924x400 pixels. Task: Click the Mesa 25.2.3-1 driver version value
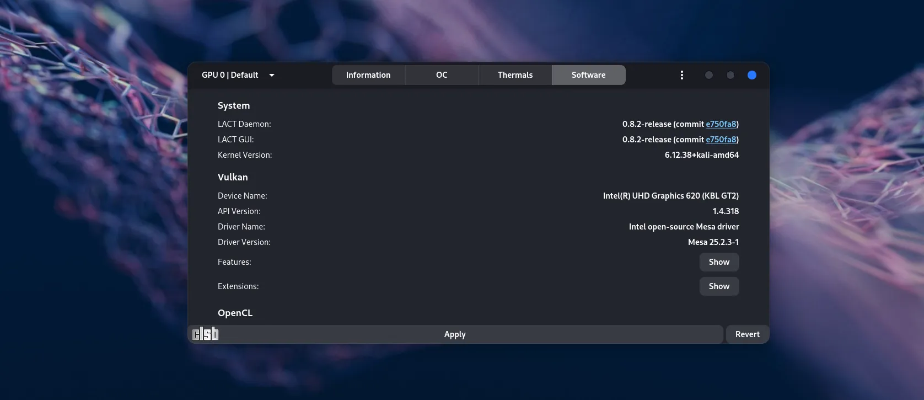tap(713, 242)
